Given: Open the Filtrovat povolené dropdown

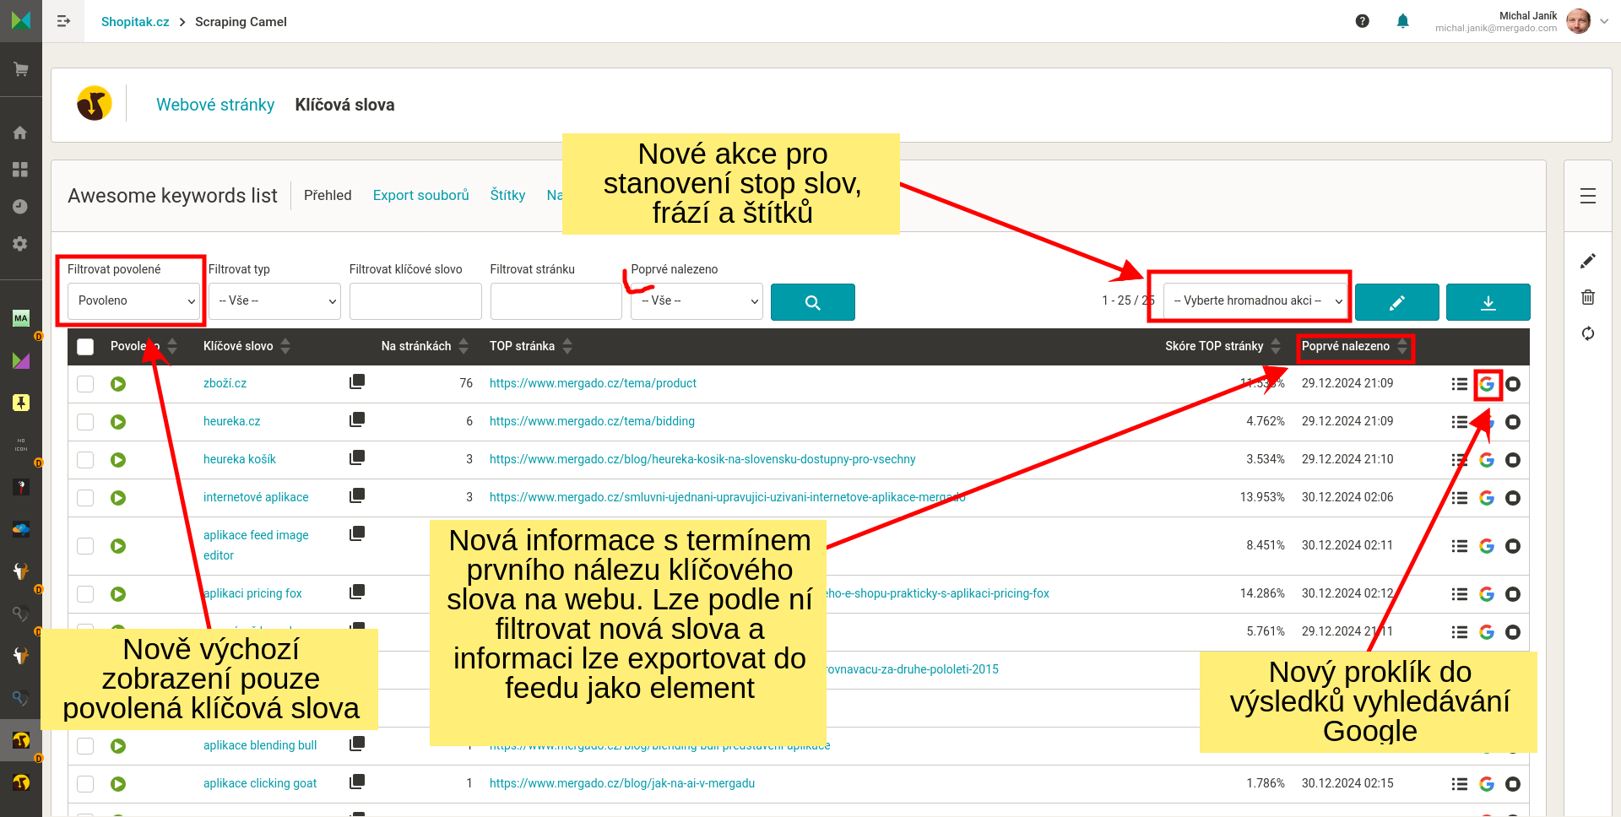Looking at the screenshot, I should 133,301.
